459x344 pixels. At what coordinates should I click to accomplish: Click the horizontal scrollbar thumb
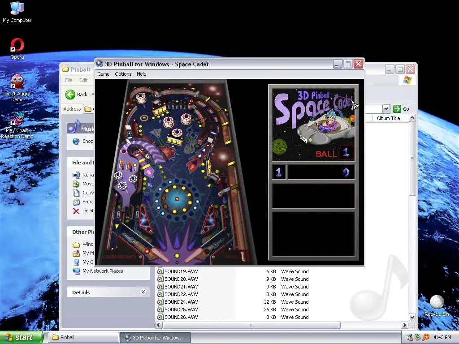coord(252,325)
